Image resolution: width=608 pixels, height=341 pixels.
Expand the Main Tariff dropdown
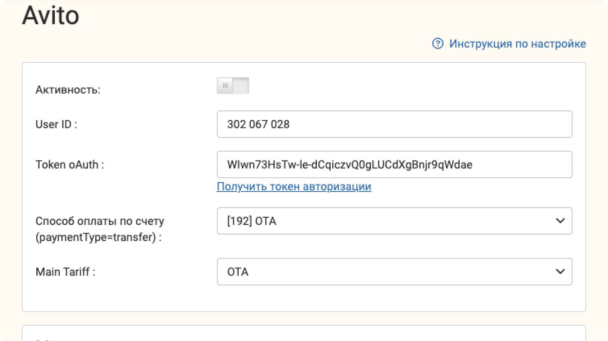(x=394, y=272)
